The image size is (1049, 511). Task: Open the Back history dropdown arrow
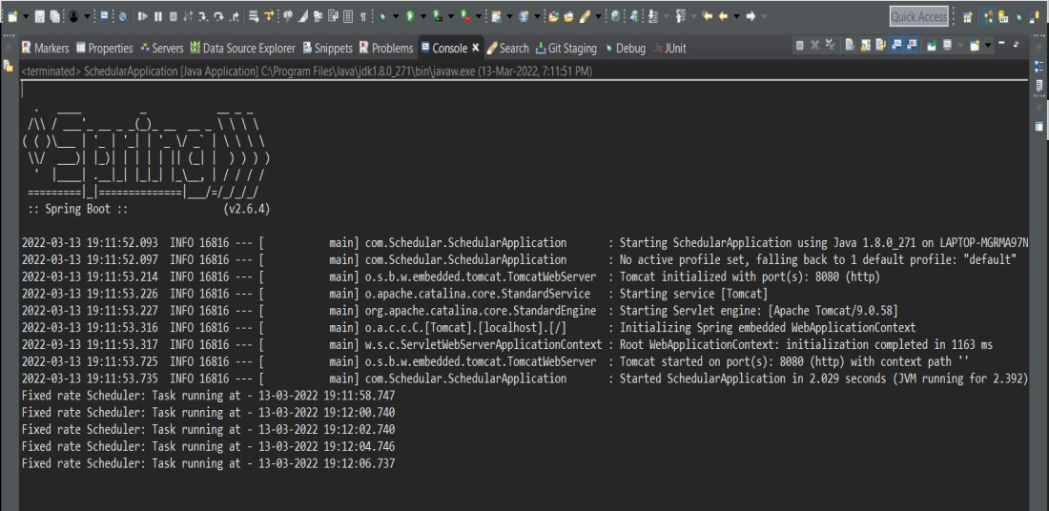pos(736,16)
